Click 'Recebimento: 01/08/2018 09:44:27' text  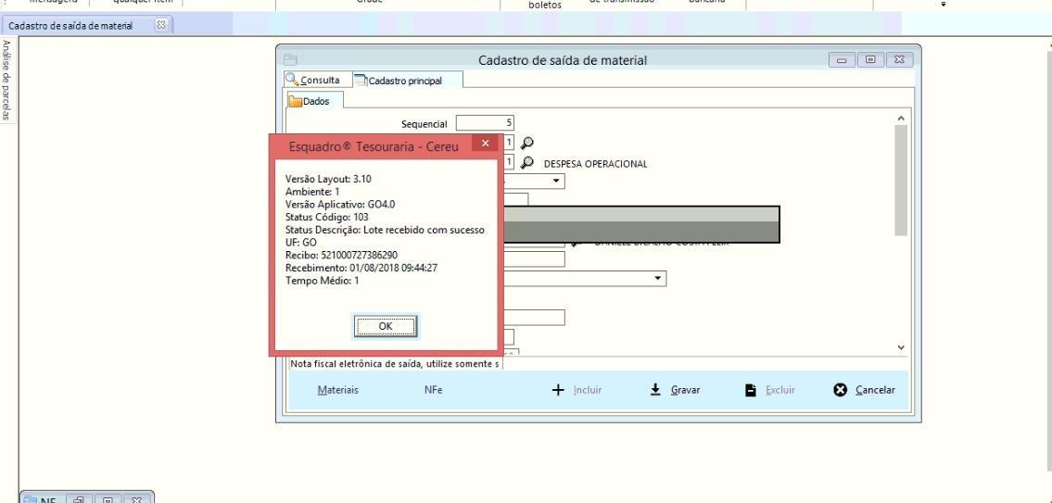click(x=361, y=268)
